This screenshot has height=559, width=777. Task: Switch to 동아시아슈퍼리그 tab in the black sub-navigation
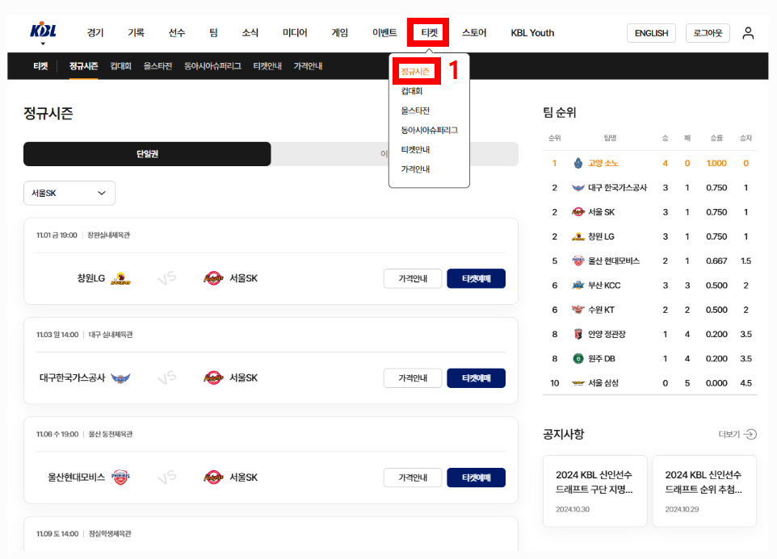tap(212, 66)
